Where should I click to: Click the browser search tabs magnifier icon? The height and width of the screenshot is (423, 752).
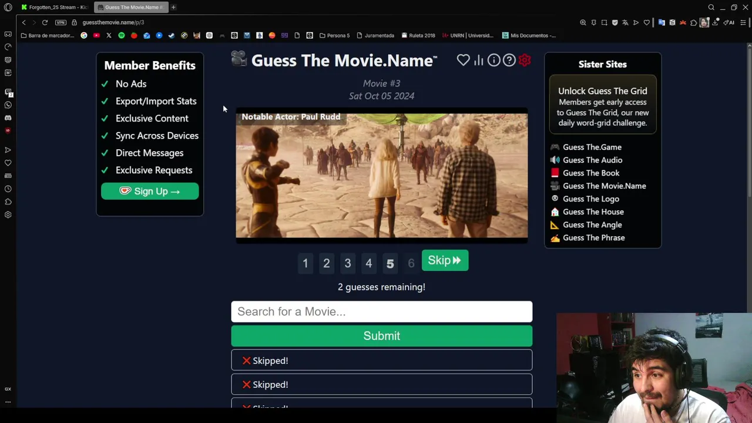click(711, 7)
